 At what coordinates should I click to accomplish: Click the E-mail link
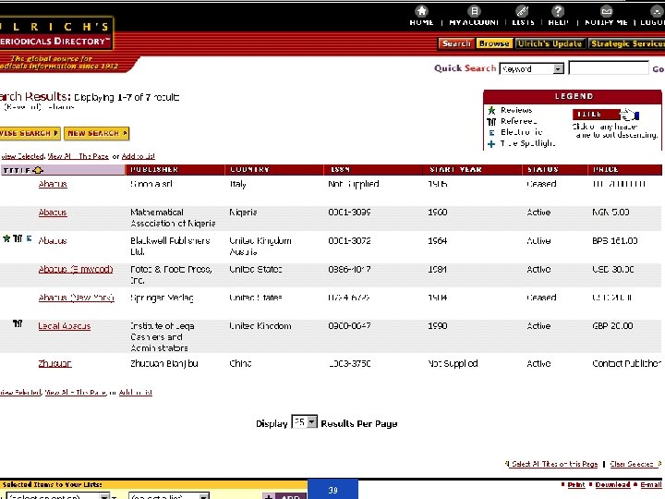[651, 485]
